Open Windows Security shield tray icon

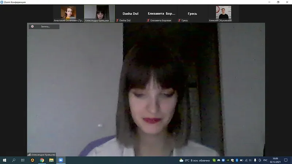click(x=233, y=160)
